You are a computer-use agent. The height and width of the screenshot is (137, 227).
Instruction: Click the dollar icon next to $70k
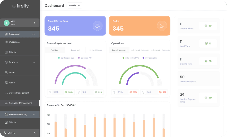pos(50,92)
